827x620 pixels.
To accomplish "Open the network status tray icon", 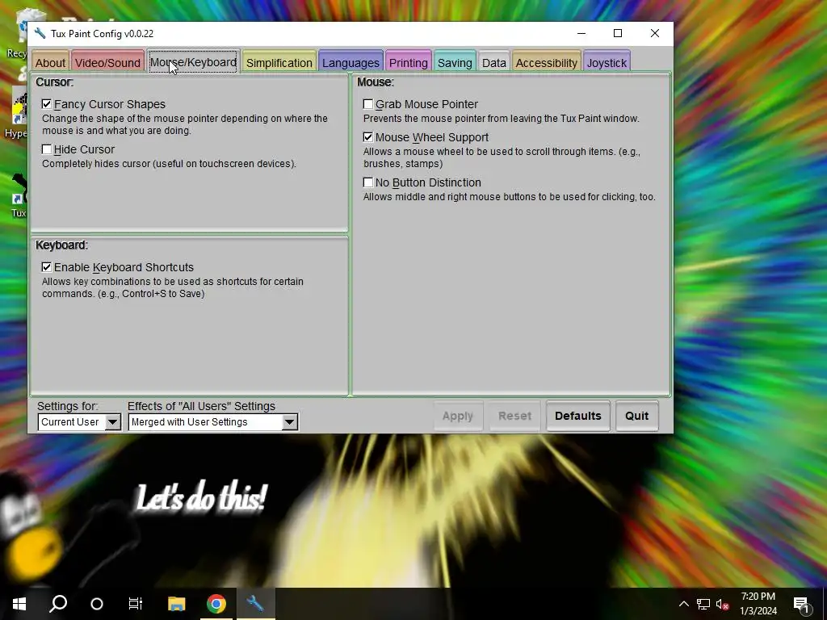I will pyautogui.click(x=703, y=604).
